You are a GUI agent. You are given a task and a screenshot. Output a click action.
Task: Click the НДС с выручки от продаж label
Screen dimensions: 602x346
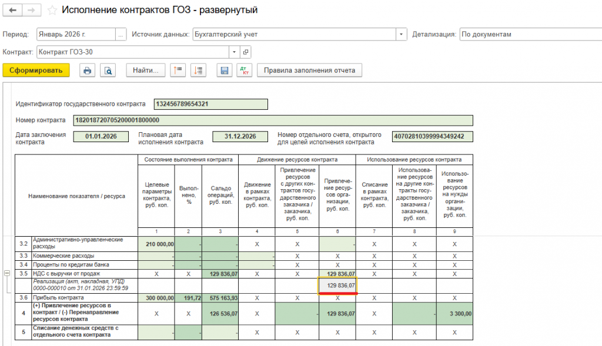click(66, 274)
